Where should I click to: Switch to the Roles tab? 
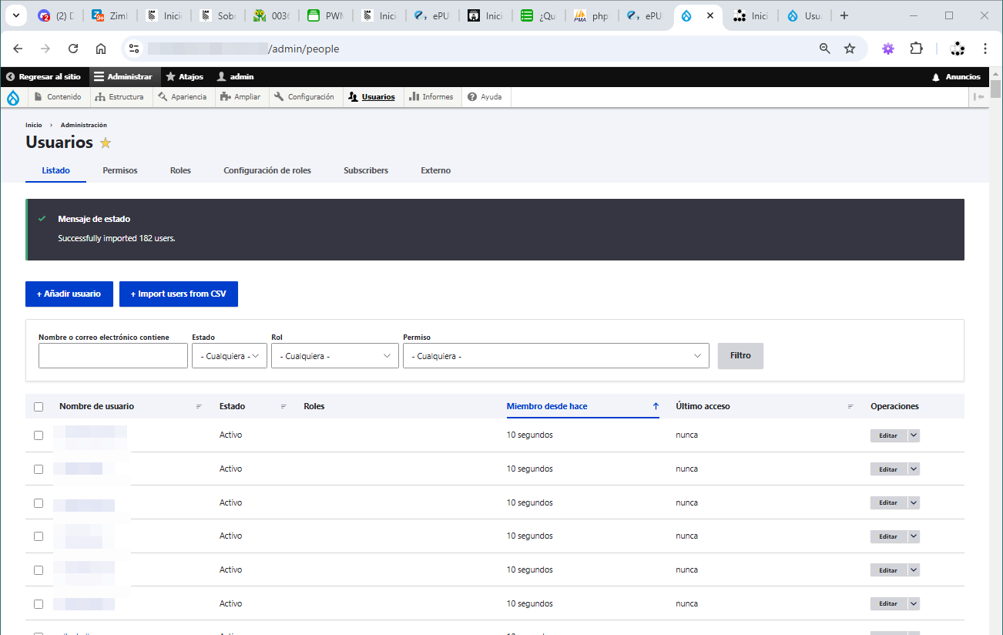pos(180,170)
